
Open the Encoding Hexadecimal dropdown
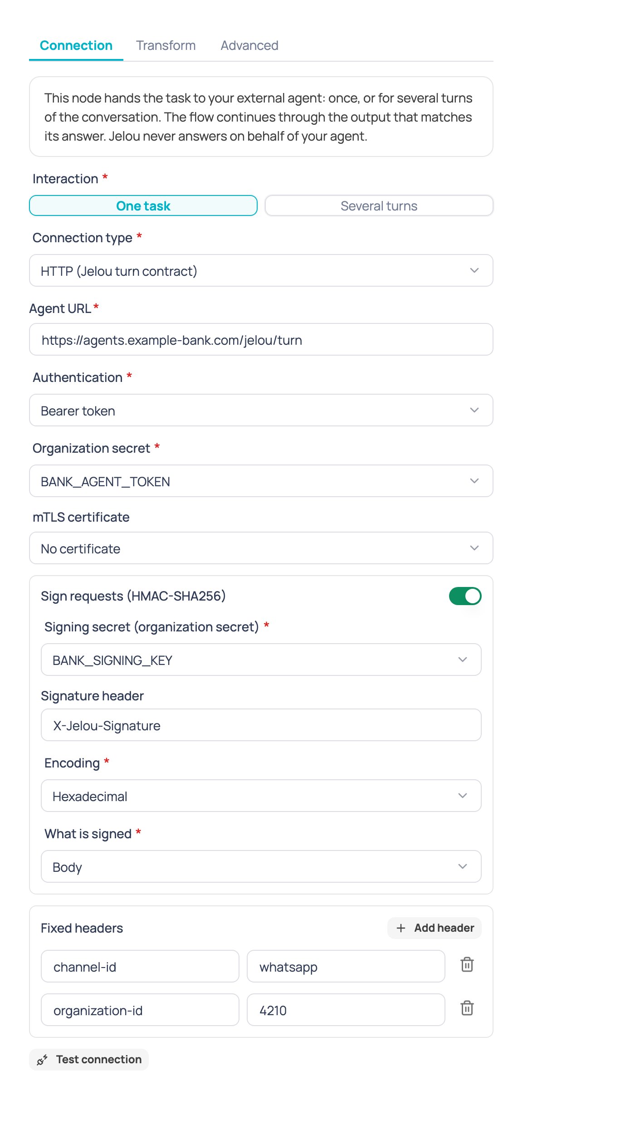click(x=261, y=796)
